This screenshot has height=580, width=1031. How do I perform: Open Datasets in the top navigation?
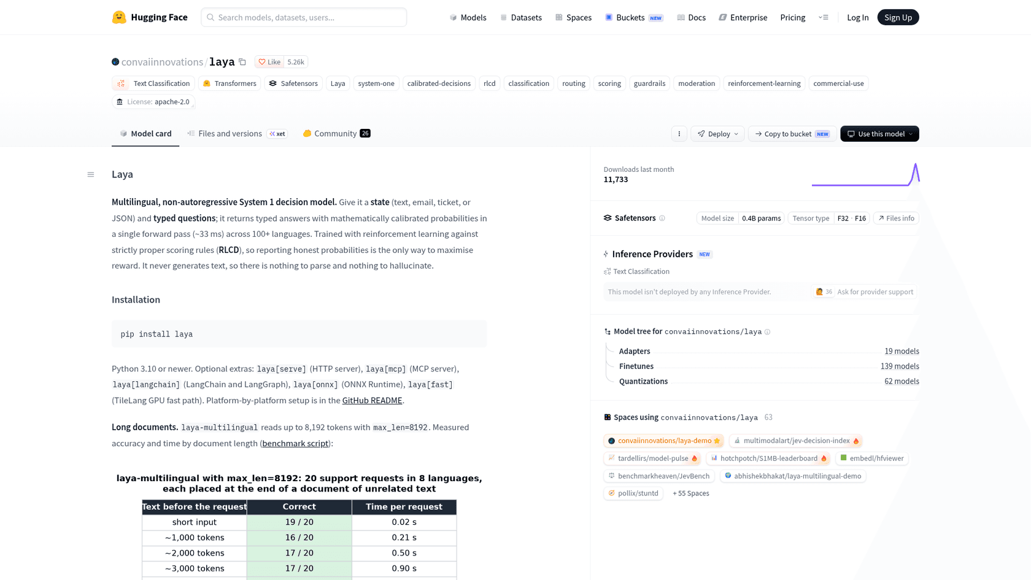pos(521,17)
